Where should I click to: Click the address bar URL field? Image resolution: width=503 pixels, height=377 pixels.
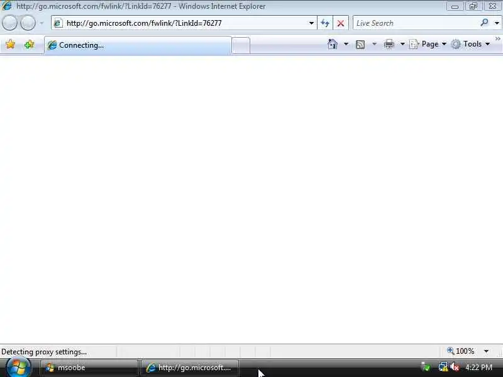click(x=184, y=23)
